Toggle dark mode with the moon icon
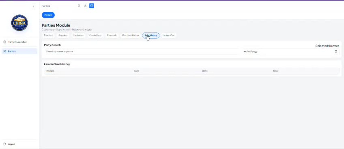This screenshot has height=149, width=344. click(85, 6)
